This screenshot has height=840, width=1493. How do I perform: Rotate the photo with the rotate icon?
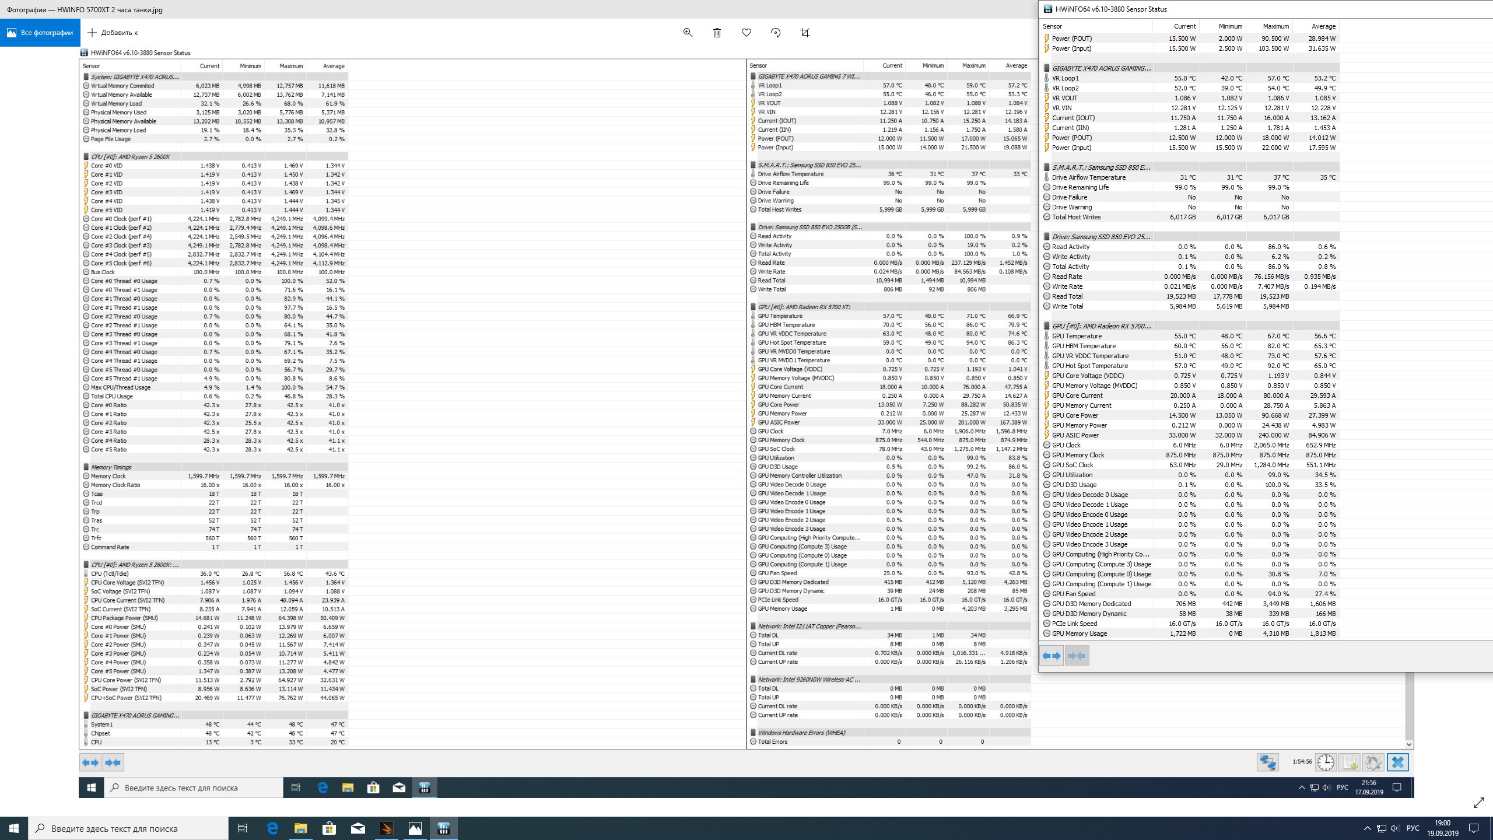[775, 33]
